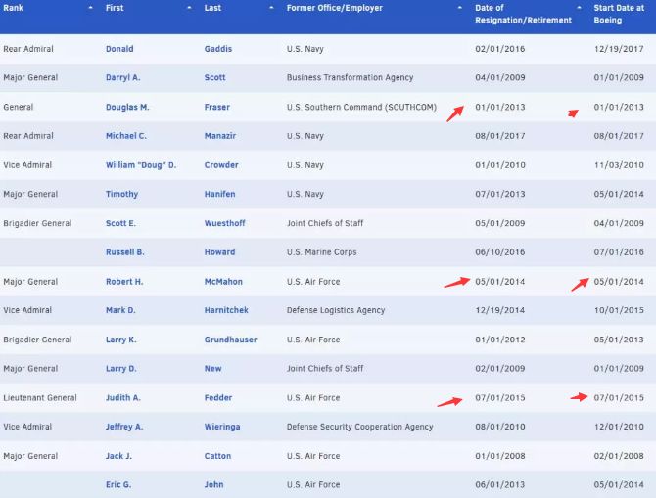Open the Robert H. link
The image size is (656, 498).
[124, 282]
